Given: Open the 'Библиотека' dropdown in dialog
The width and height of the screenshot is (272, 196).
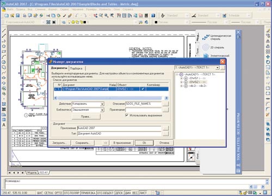Looking at the screenshot, I should click(102, 110).
